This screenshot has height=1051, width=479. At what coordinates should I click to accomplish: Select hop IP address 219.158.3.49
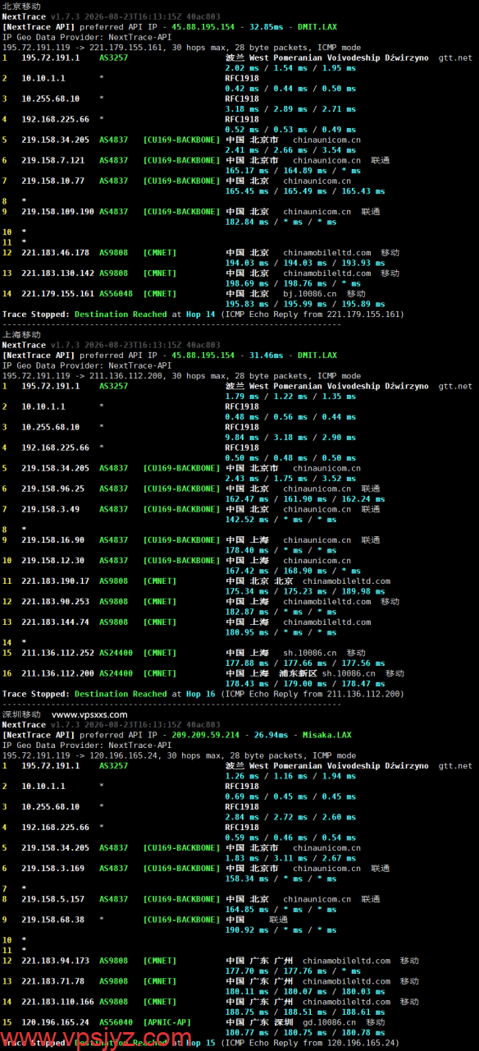click(x=51, y=509)
